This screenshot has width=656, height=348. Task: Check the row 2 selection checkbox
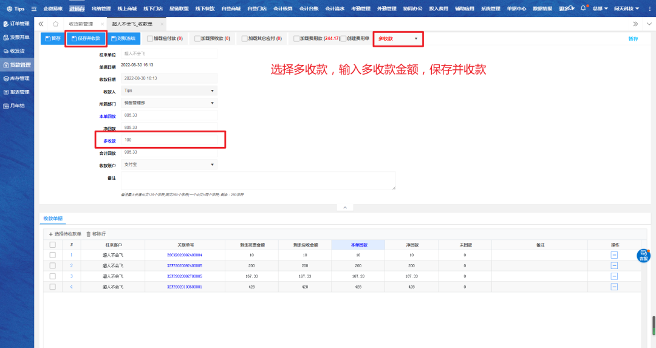point(52,265)
